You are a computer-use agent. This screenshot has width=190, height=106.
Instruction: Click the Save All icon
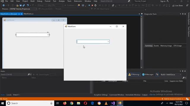pyautogui.click(x=24, y=5)
